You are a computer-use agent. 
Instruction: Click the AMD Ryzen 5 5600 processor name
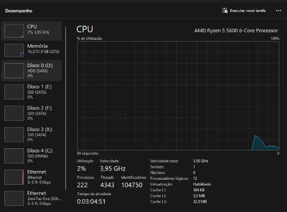tap(236, 30)
